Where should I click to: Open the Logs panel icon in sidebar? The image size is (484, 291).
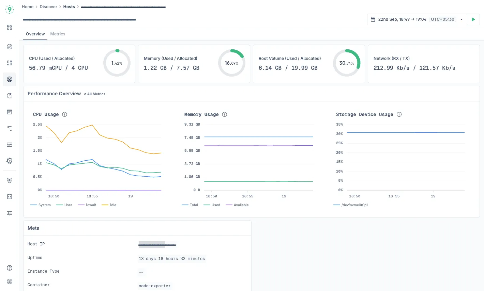pyautogui.click(x=9, y=112)
